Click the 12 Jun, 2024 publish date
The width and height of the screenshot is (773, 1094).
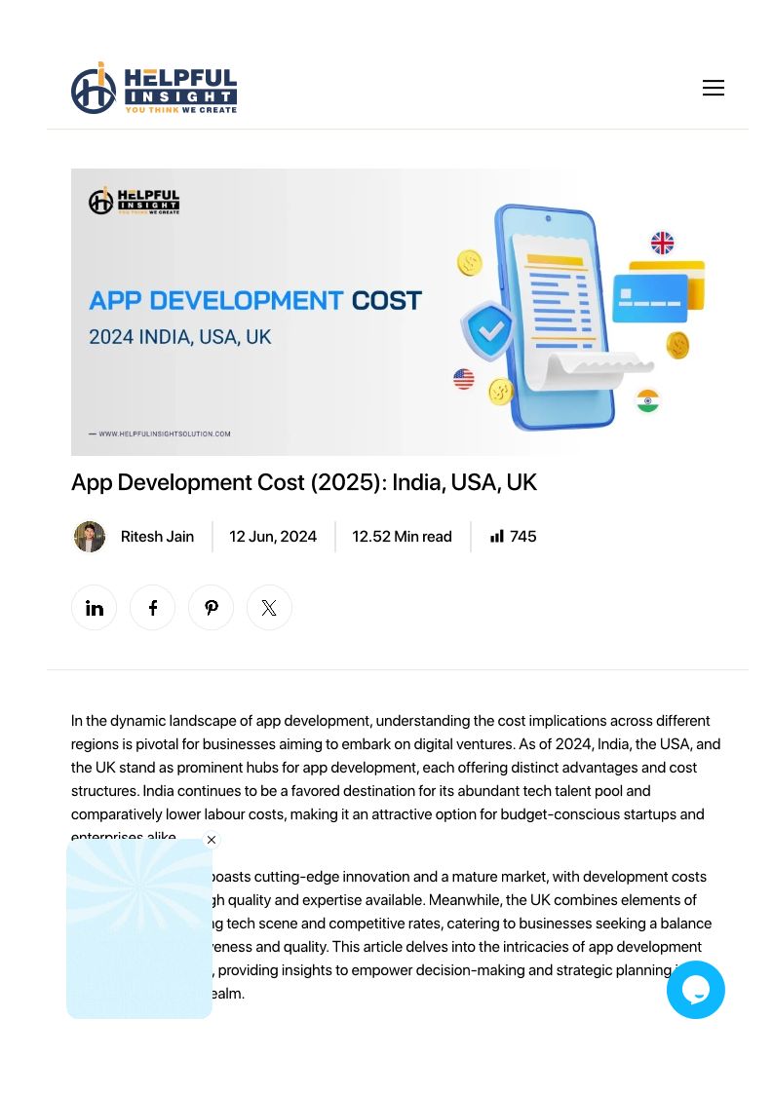[x=273, y=537]
